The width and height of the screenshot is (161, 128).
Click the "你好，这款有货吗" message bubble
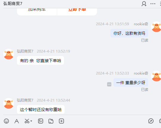point(129,33)
